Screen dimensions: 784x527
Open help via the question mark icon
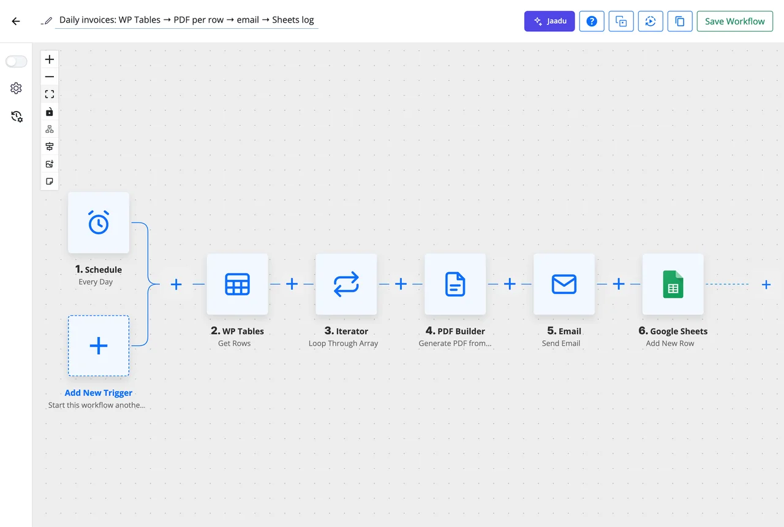[592, 21]
